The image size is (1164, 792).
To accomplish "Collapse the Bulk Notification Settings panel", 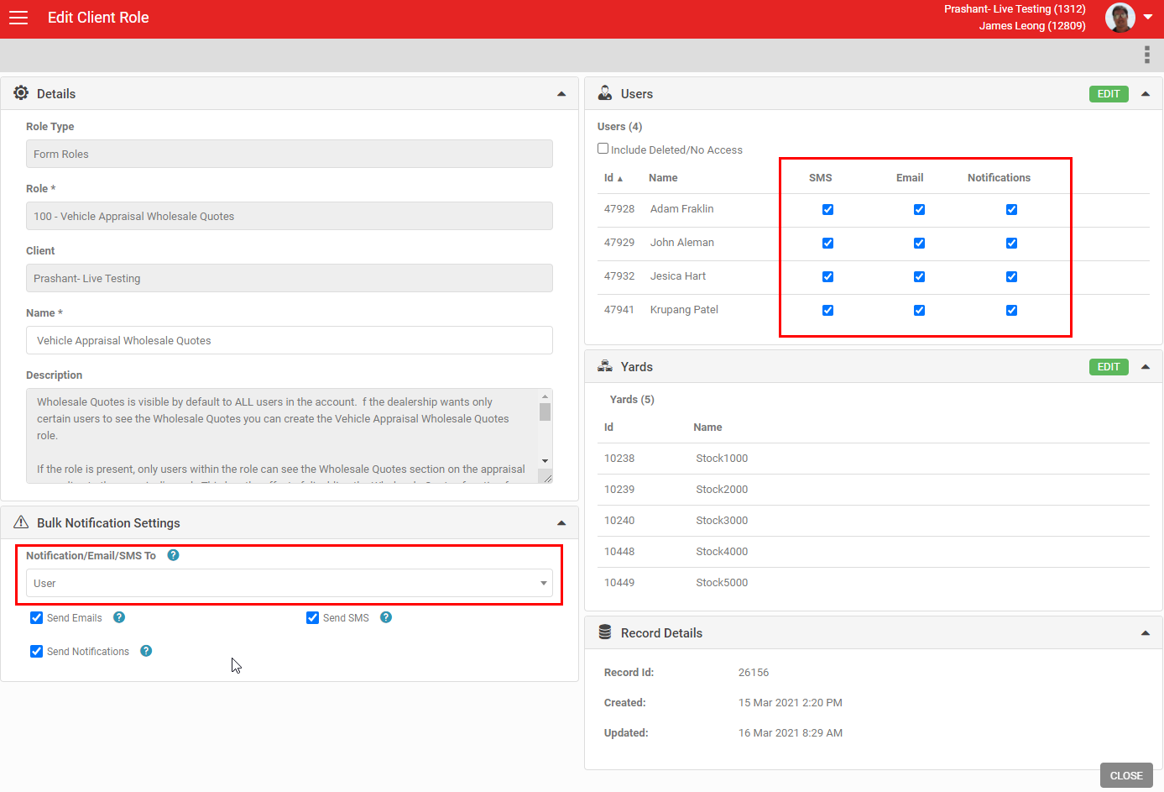I will coord(561,523).
